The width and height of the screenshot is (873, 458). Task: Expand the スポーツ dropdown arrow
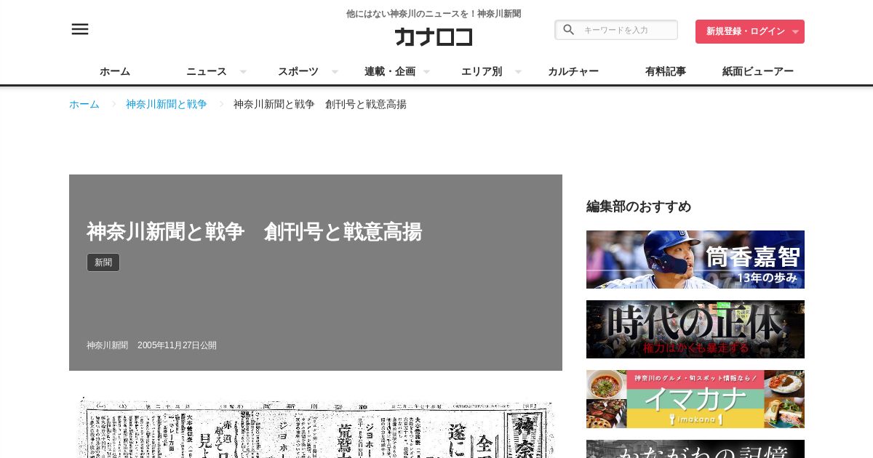point(335,71)
